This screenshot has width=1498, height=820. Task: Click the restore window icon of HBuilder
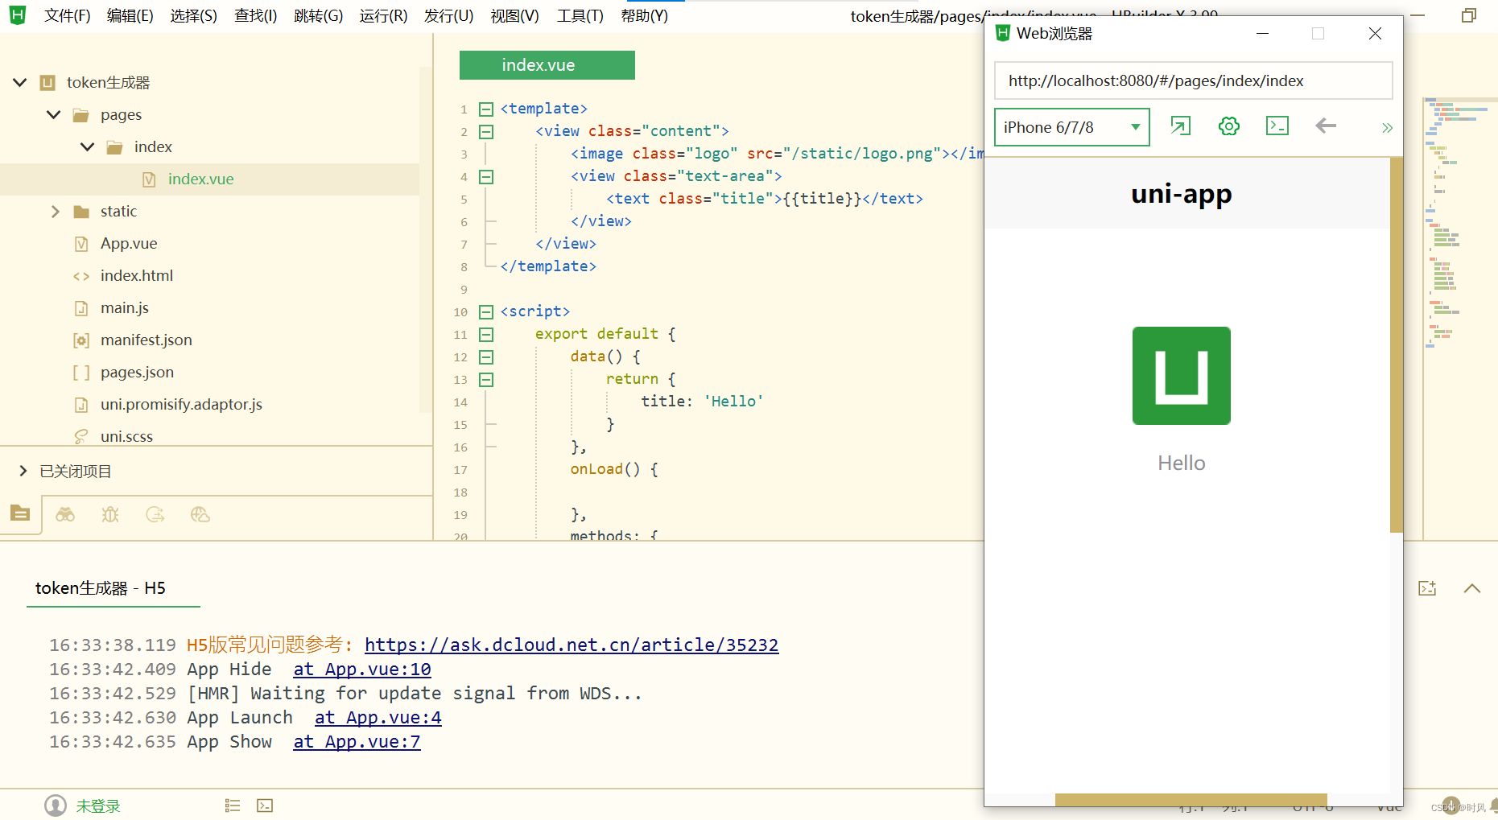(x=1469, y=15)
